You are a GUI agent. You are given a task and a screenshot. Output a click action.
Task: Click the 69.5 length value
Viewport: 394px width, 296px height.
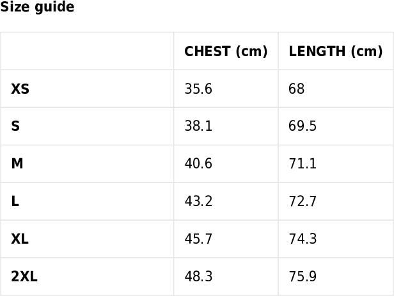[x=303, y=126]
